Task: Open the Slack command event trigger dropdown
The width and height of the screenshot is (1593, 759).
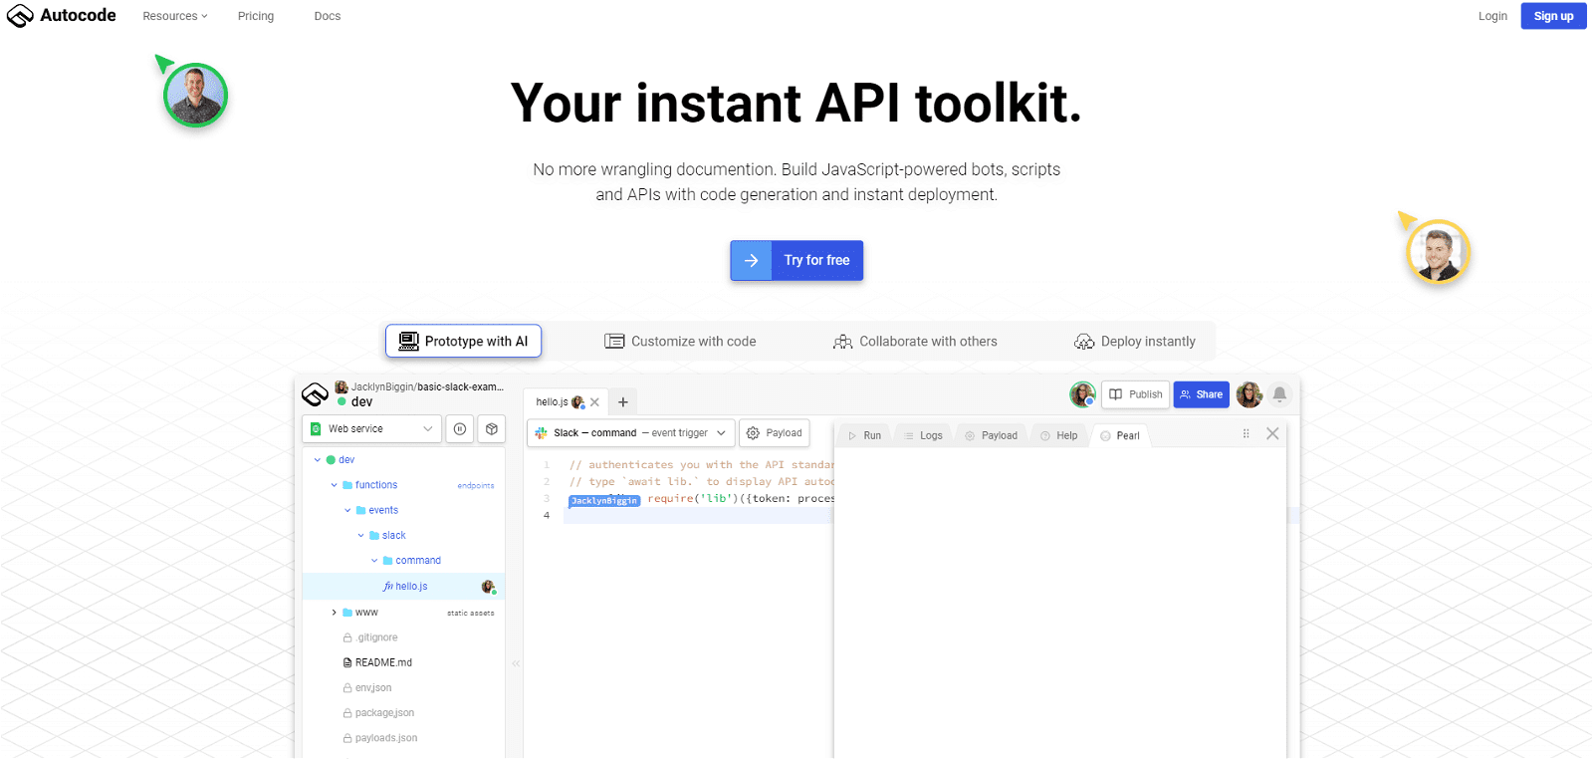Action: (x=631, y=433)
